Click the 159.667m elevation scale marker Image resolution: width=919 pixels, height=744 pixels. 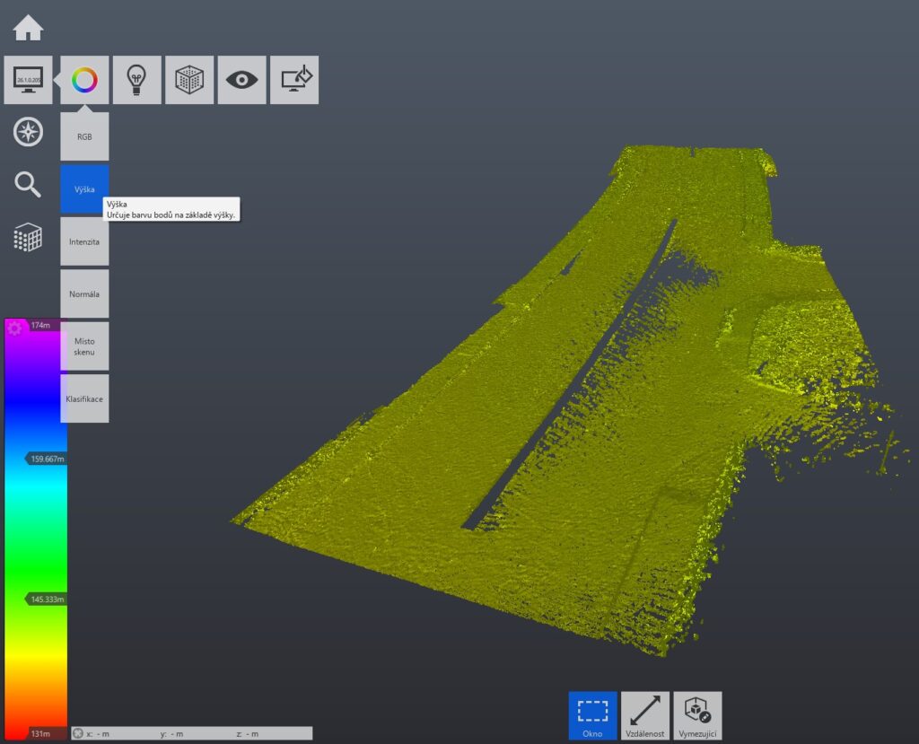[47, 459]
